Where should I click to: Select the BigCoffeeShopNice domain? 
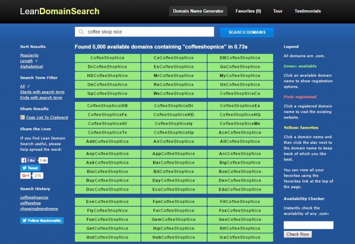(x=240, y=163)
